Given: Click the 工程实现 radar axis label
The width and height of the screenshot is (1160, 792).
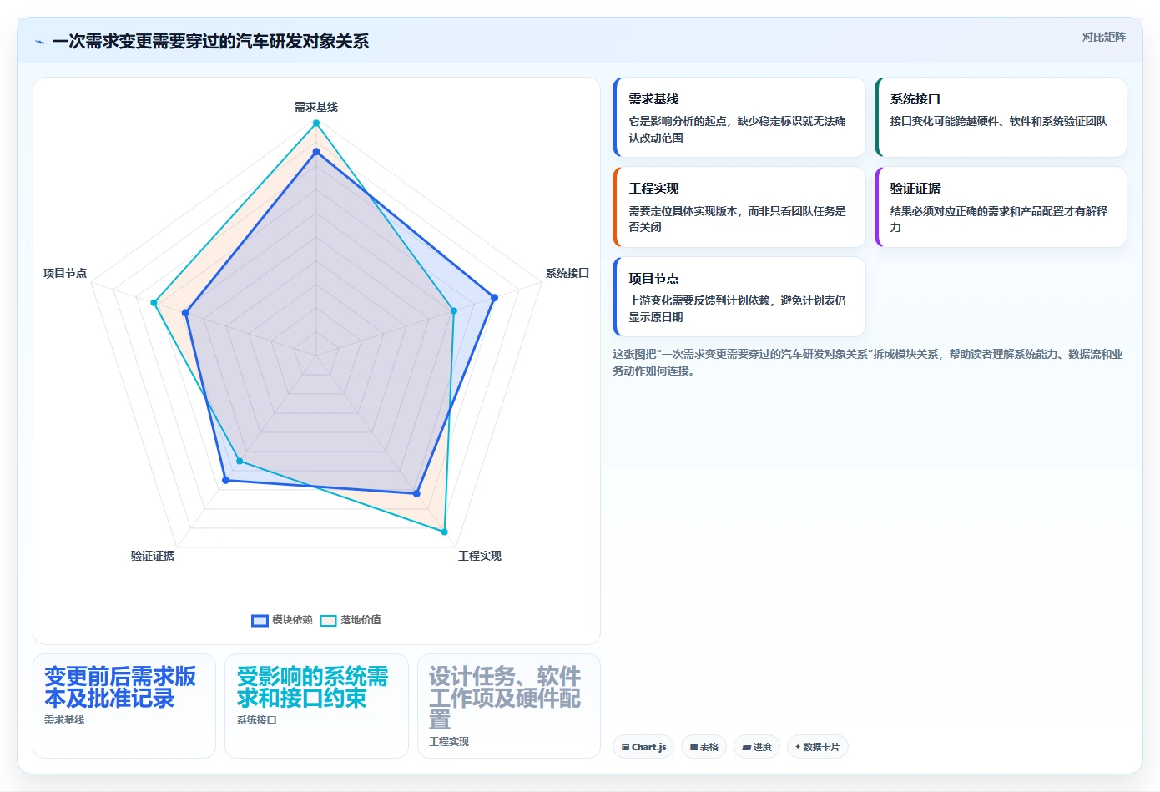Looking at the screenshot, I should click(480, 556).
